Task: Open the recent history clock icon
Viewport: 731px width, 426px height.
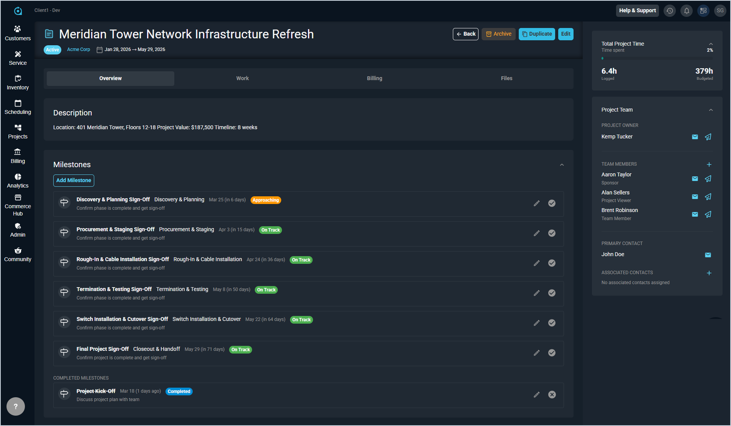Action: [670, 11]
